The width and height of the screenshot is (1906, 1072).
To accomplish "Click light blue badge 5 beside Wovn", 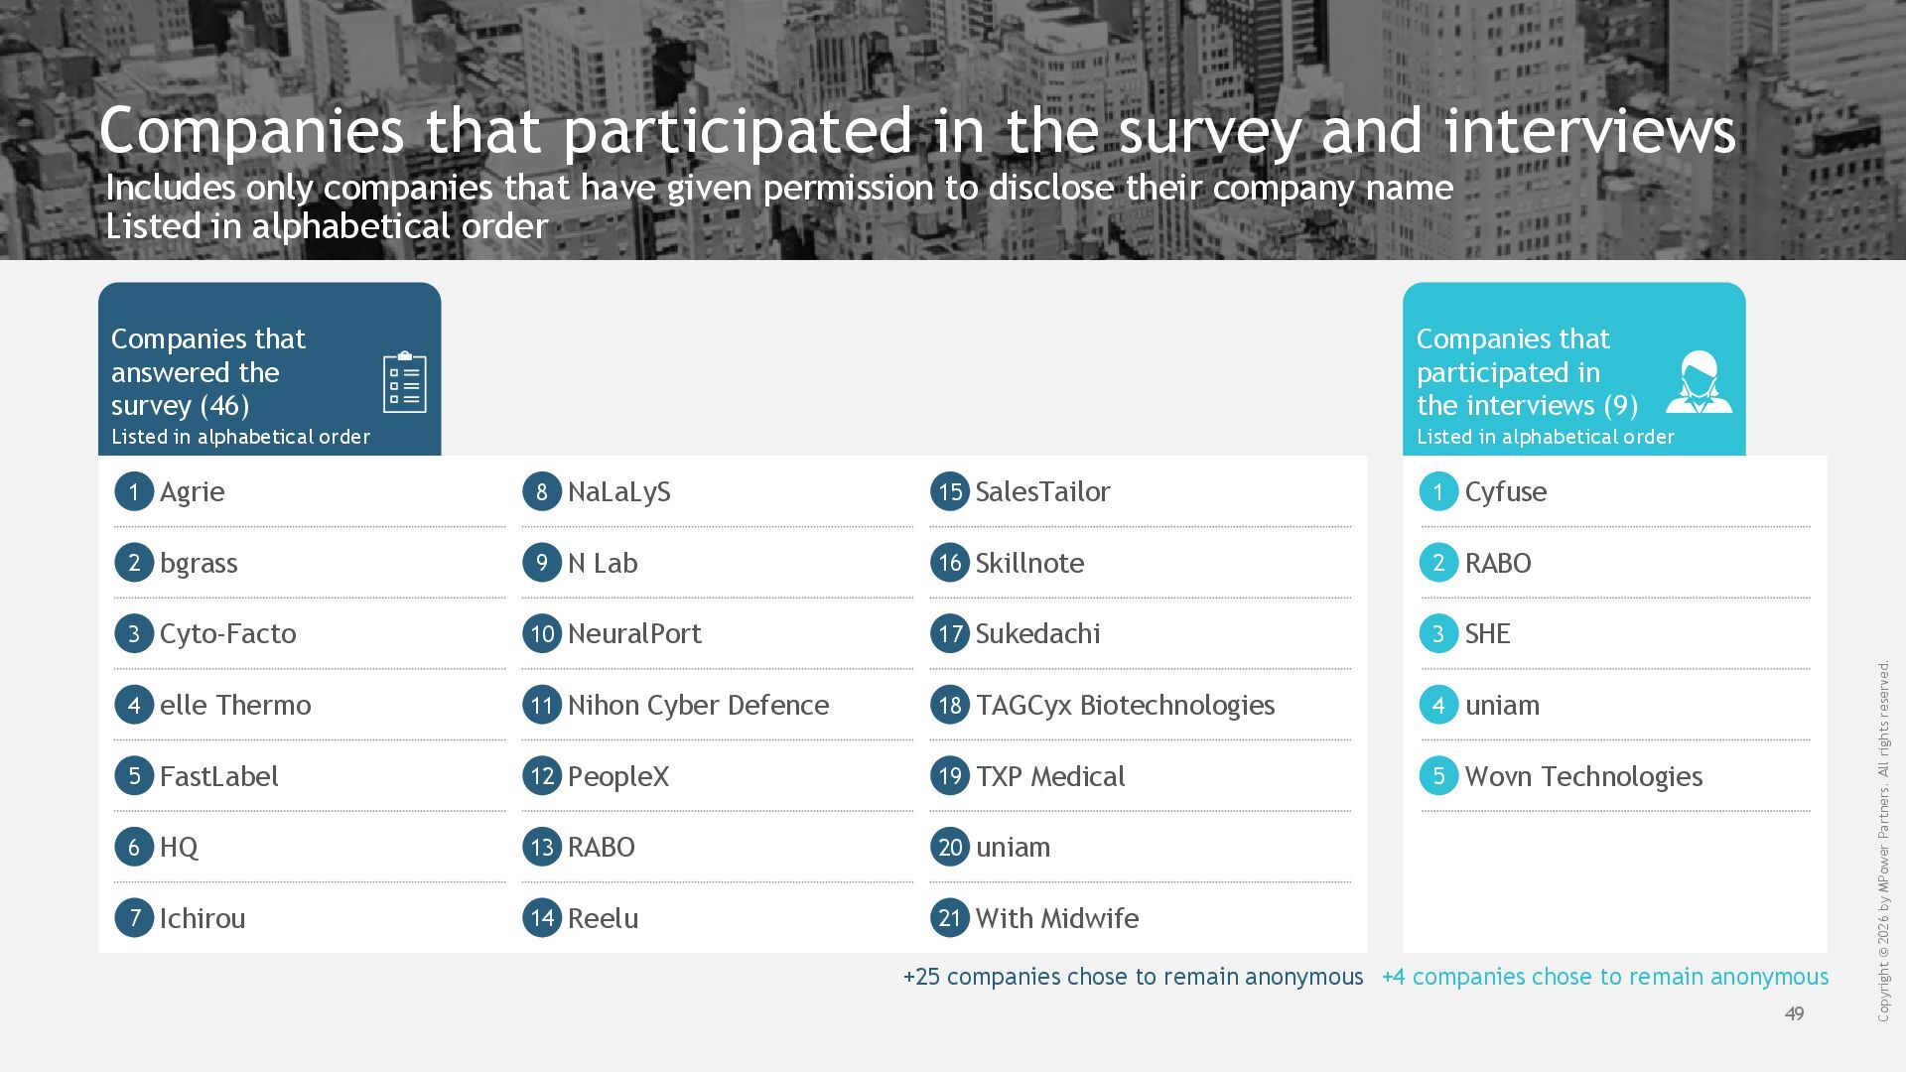I will point(1438,776).
